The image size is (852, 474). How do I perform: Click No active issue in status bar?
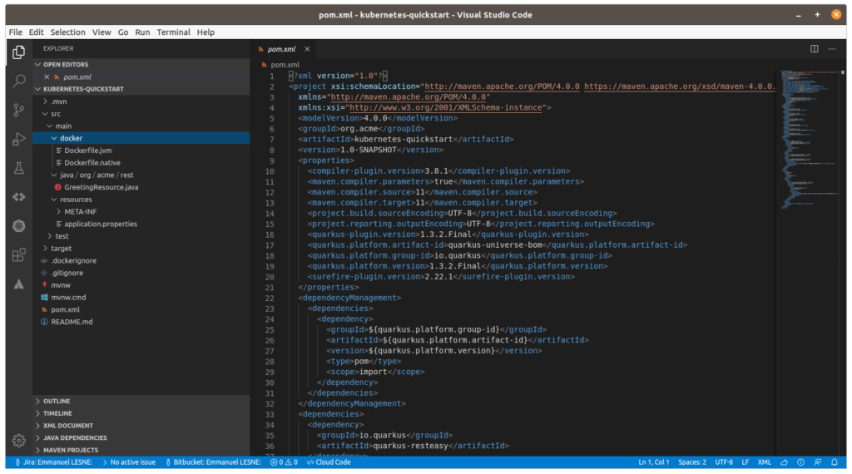point(129,462)
